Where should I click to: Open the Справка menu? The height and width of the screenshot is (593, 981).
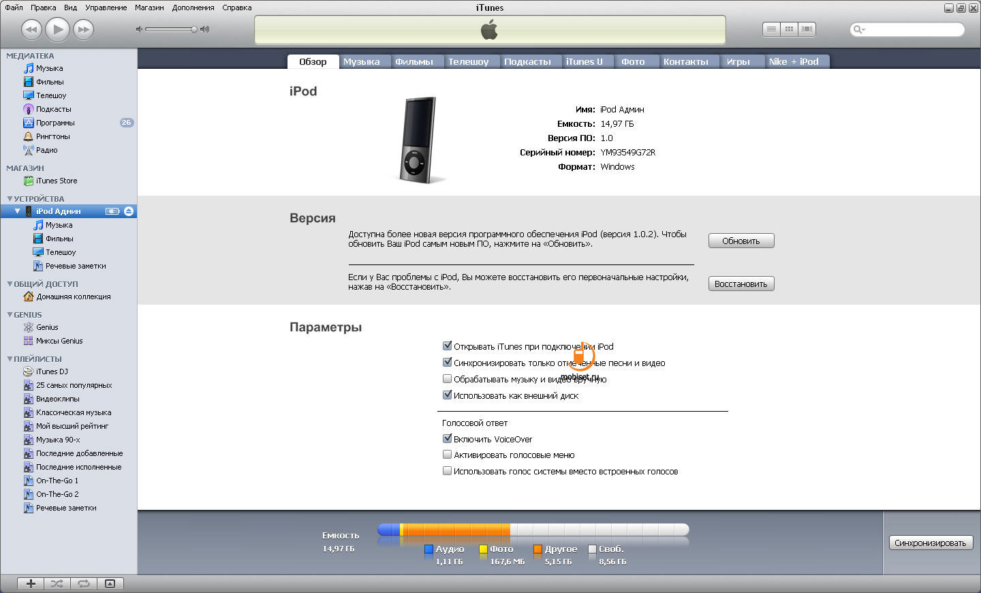237,7
